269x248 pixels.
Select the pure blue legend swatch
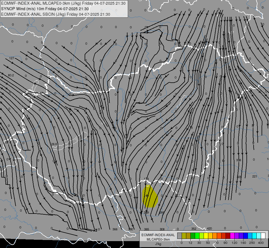(x=246, y=236)
